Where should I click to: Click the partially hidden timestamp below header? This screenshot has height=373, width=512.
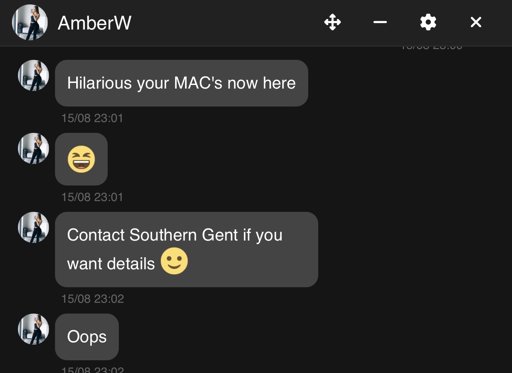(431, 48)
